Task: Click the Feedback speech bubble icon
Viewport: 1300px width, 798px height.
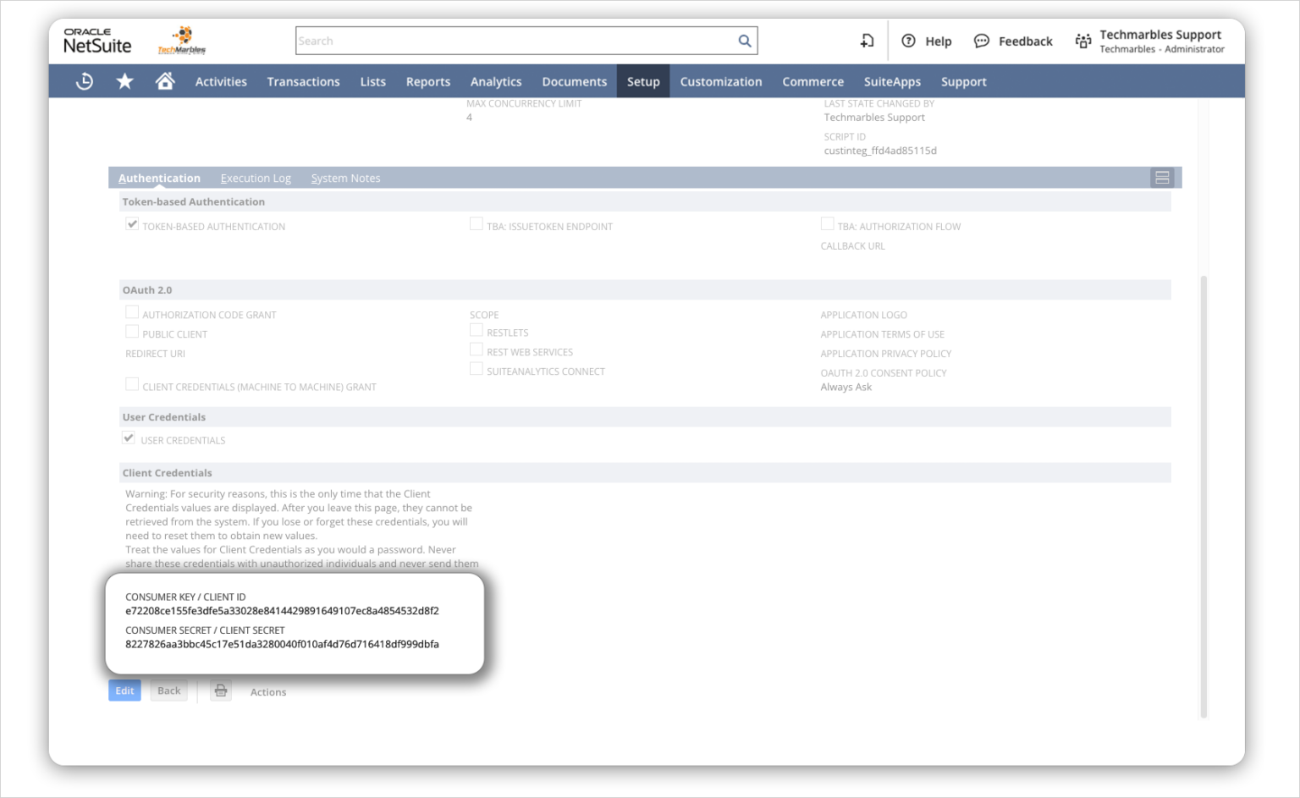Action: tap(981, 41)
